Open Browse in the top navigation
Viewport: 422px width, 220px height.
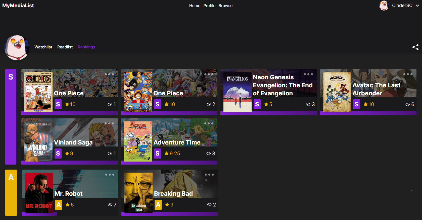pos(225,6)
